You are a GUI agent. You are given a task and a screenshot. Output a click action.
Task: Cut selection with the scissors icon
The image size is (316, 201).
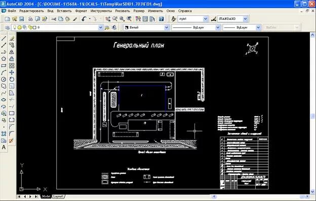point(54,19)
